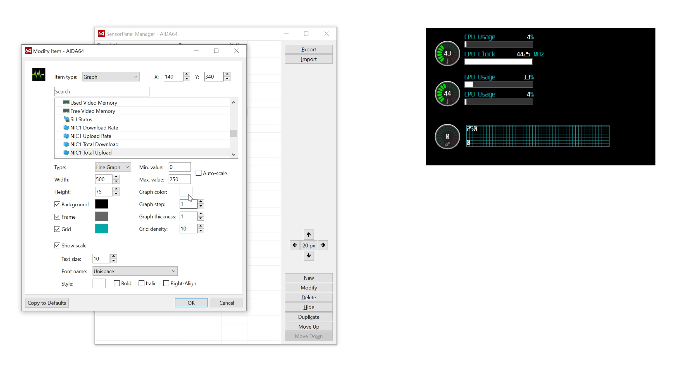This screenshot has width=678, height=384.
Task: Increase the X position stepper
Action: tap(187, 74)
